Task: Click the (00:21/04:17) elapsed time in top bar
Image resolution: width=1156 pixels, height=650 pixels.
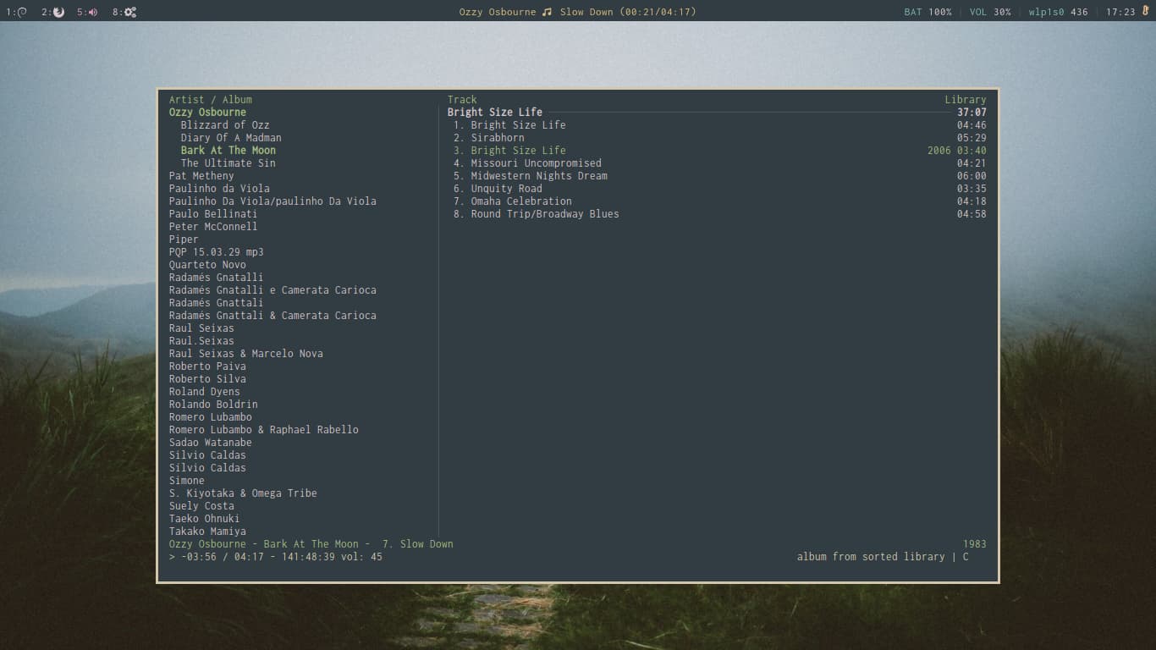Action: [658, 12]
